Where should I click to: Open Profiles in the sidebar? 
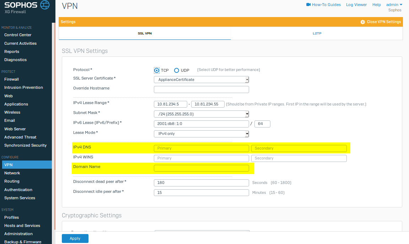11,217
